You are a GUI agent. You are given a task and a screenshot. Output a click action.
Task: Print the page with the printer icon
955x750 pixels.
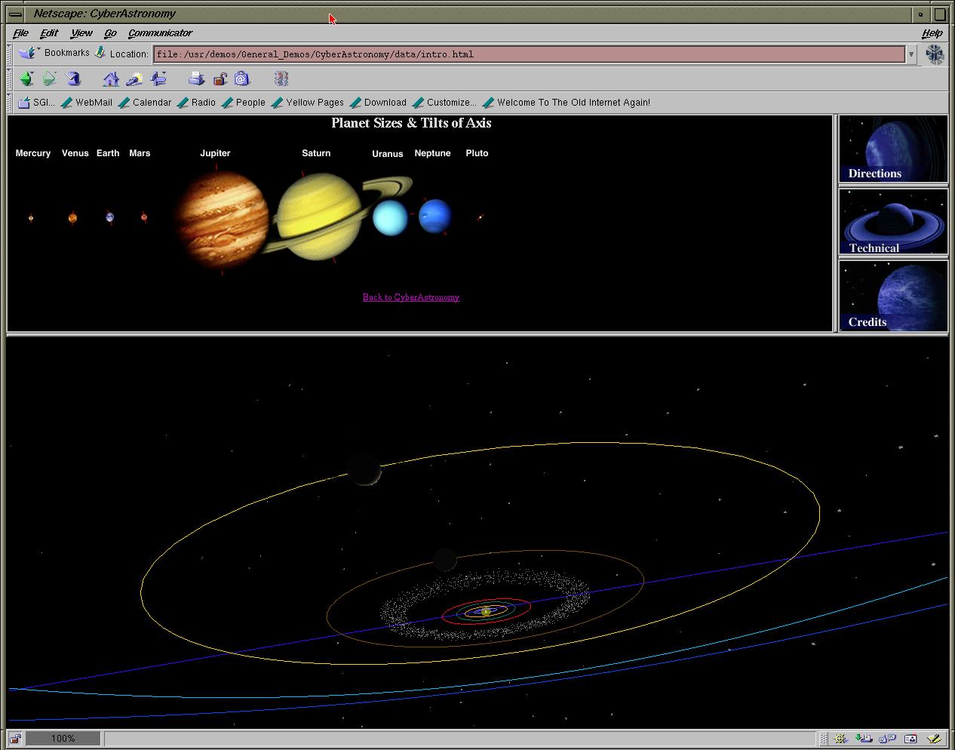(x=196, y=78)
